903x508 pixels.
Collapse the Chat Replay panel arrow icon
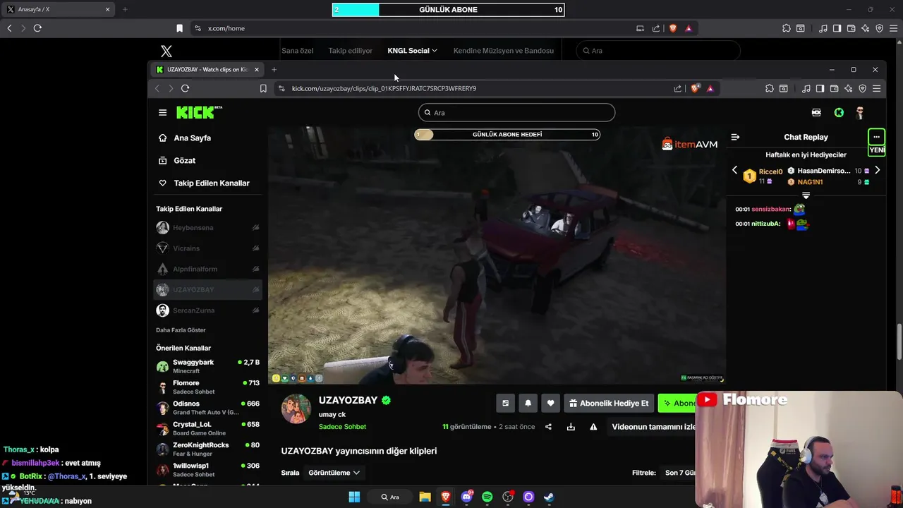coord(735,137)
